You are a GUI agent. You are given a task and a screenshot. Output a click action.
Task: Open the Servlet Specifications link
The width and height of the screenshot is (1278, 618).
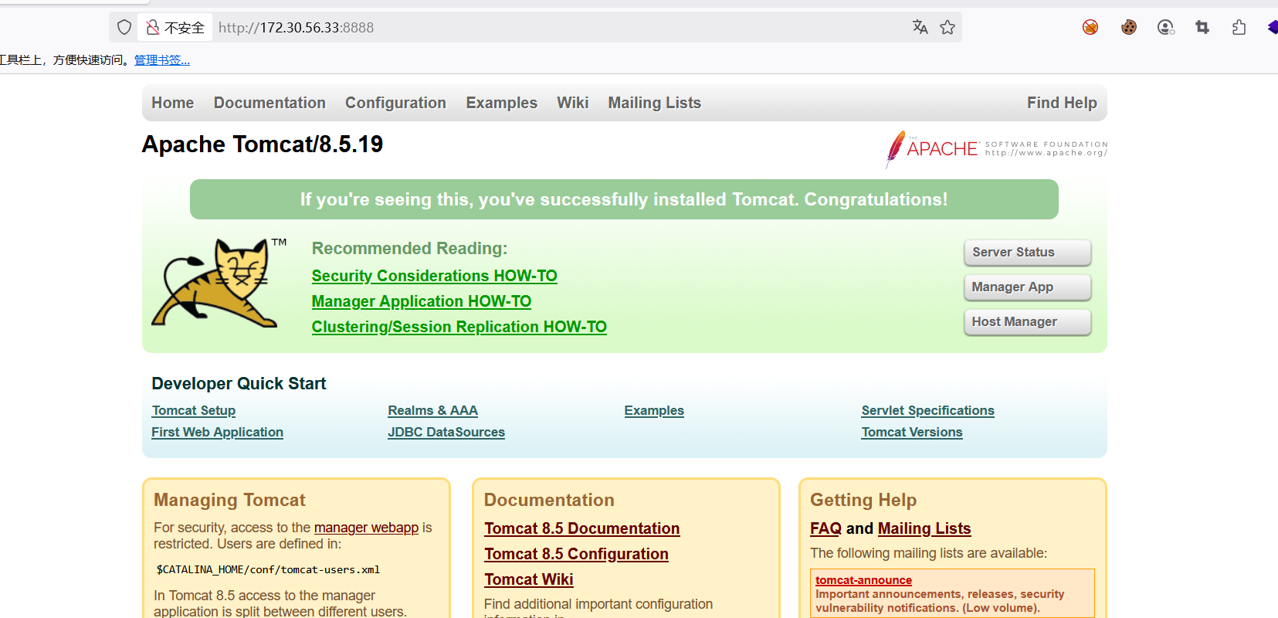tap(928, 411)
